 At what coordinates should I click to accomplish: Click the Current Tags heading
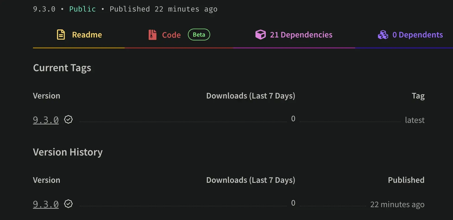(62, 68)
